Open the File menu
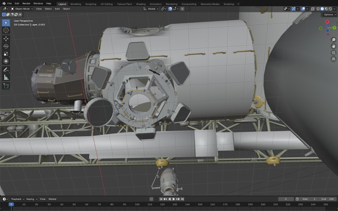 [9, 3]
